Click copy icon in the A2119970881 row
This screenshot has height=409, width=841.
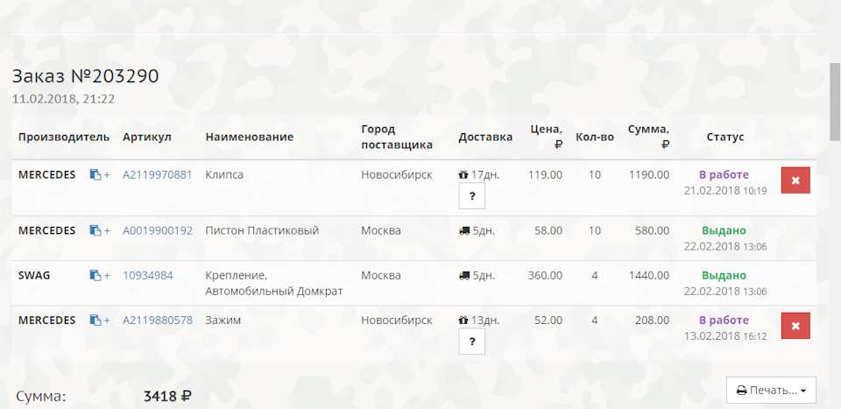tap(95, 175)
